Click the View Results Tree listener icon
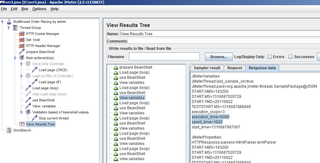Viewport: 320px width, 163px height. (22, 124)
